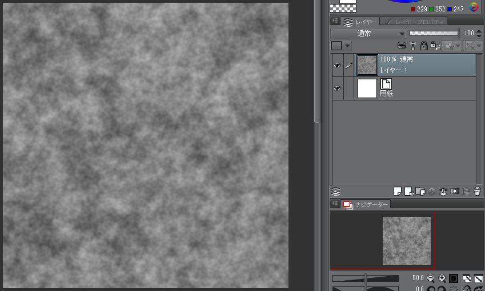Click the palette color square button
485x291 pixels.
click(336, 46)
